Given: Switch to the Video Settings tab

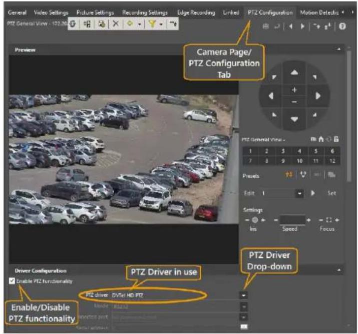Looking at the screenshot, I should [x=51, y=12].
